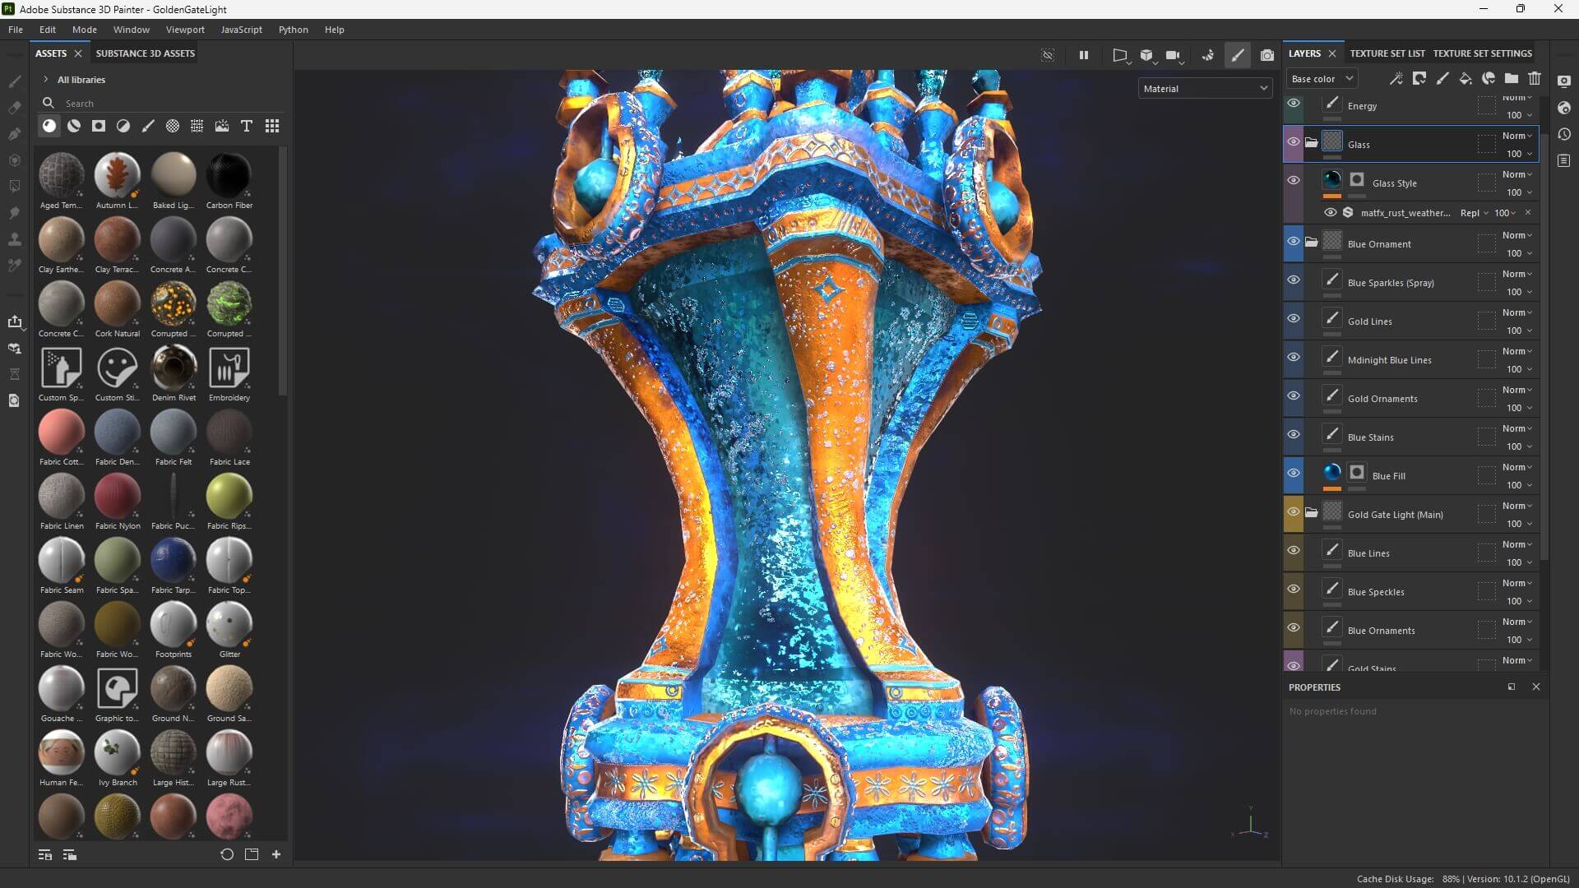This screenshot has height=888, width=1579.
Task: Click the Assets search field
Action: 123,103
